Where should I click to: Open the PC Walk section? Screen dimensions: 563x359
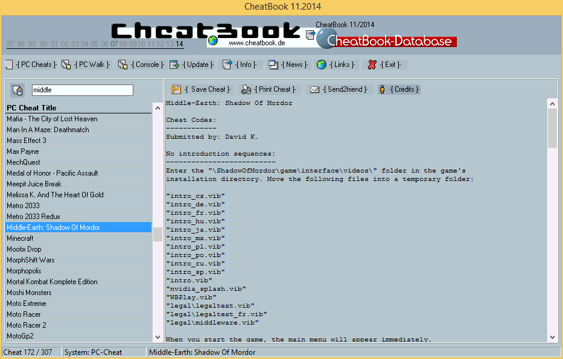tap(86, 65)
